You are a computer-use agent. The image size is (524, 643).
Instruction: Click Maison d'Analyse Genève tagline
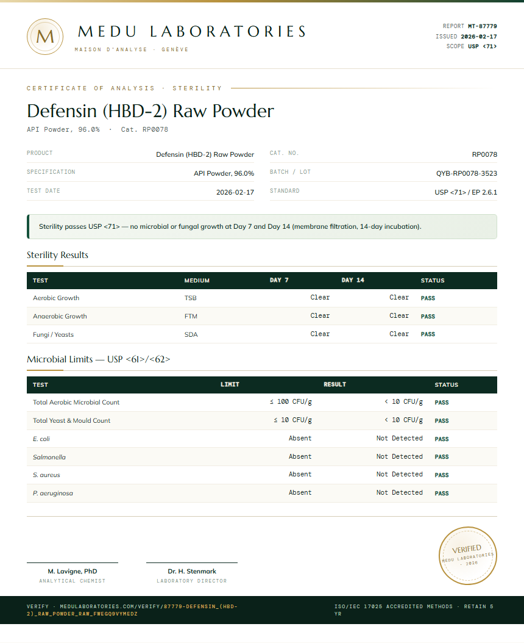point(132,49)
